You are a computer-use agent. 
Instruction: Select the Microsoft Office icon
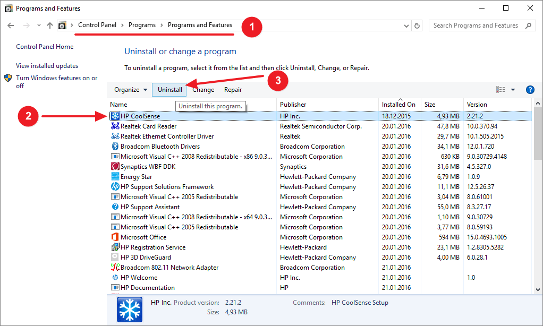(115, 237)
